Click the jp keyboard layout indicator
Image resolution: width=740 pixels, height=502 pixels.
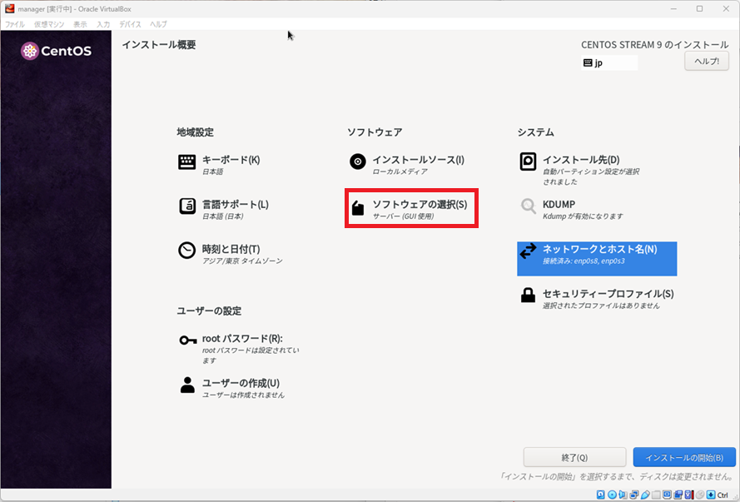(608, 62)
